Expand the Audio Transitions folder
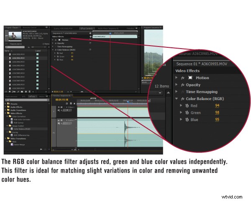This screenshot has height=201, width=251. click(x=5, y=110)
